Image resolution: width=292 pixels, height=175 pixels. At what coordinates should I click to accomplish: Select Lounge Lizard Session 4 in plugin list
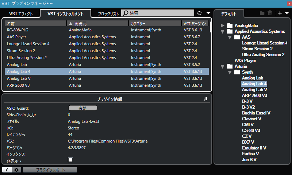107,44
